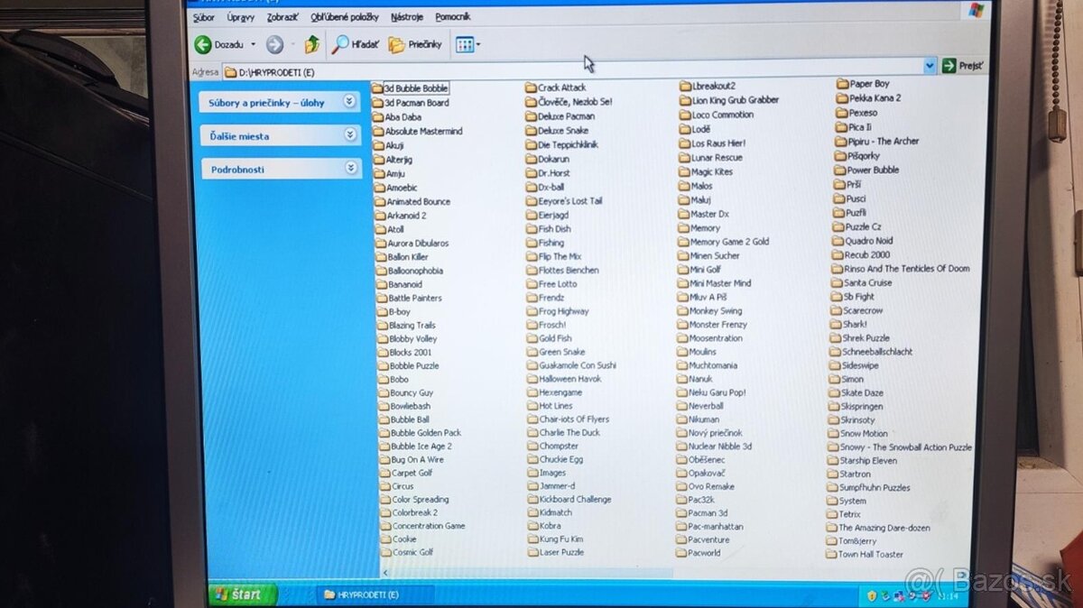
Task: Select the Shrek Puzzle folder icon
Action: point(835,338)
